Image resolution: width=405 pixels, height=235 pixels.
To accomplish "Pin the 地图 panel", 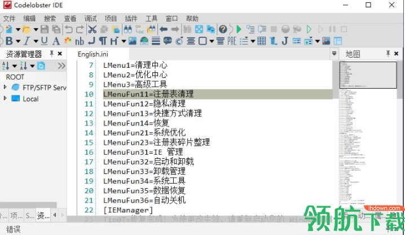I will tap(388, 54).
